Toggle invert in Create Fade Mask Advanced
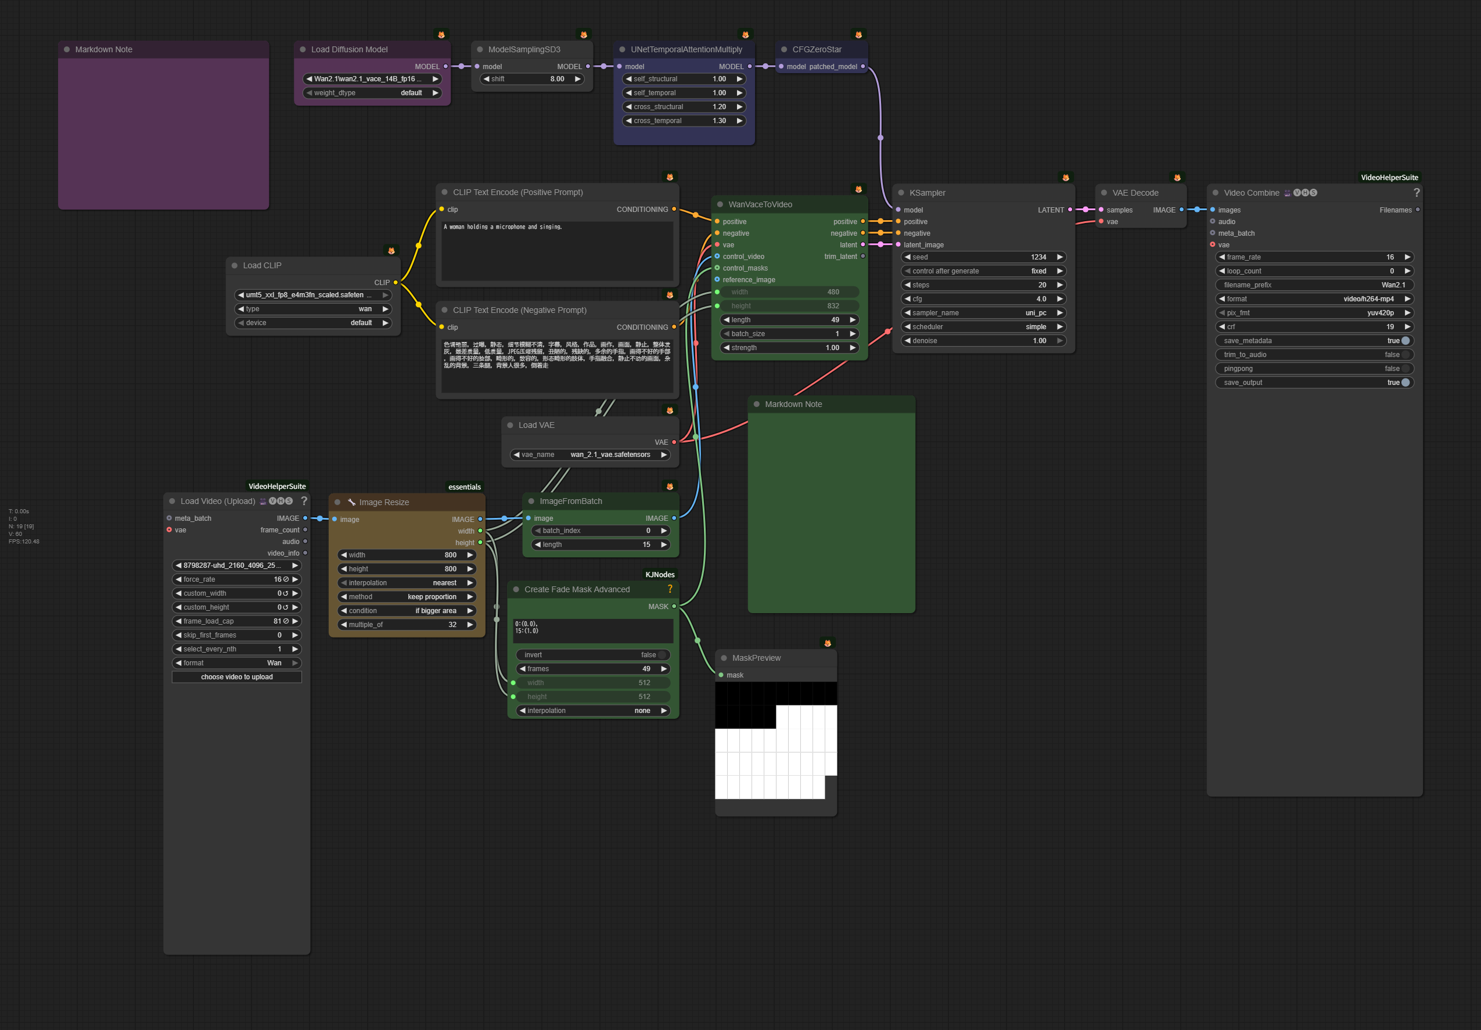Image resolution: width=1481 pixels, height=1030 pixels. [661, 654]
